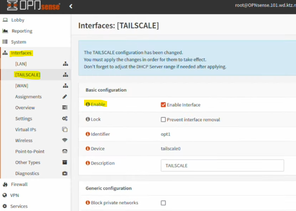
Task: Show help via Description info icon
Action: click(x=87, y=163)
